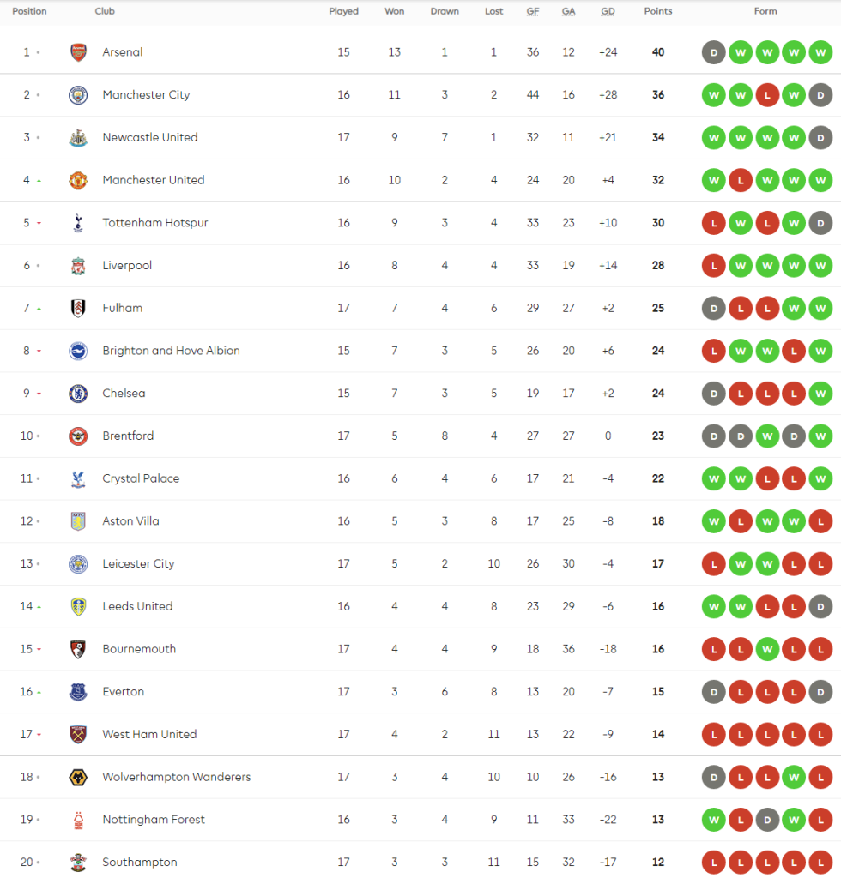Sort table by Points column header
841x878 pixels.
click(658, 12)
